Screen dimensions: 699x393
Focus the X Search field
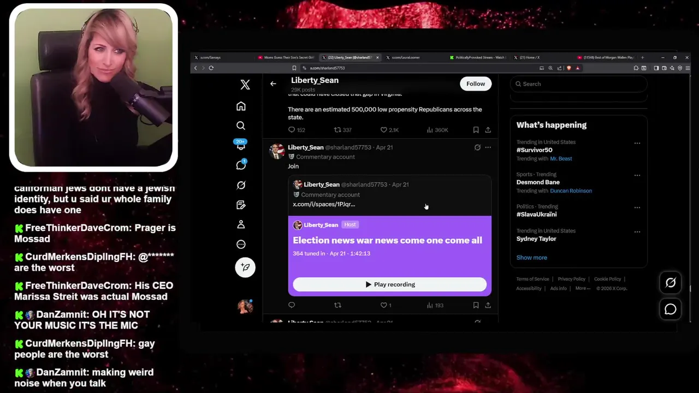(x=579, y=84)
